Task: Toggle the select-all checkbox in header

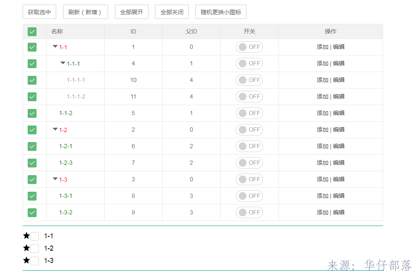Action: (32, 32)
